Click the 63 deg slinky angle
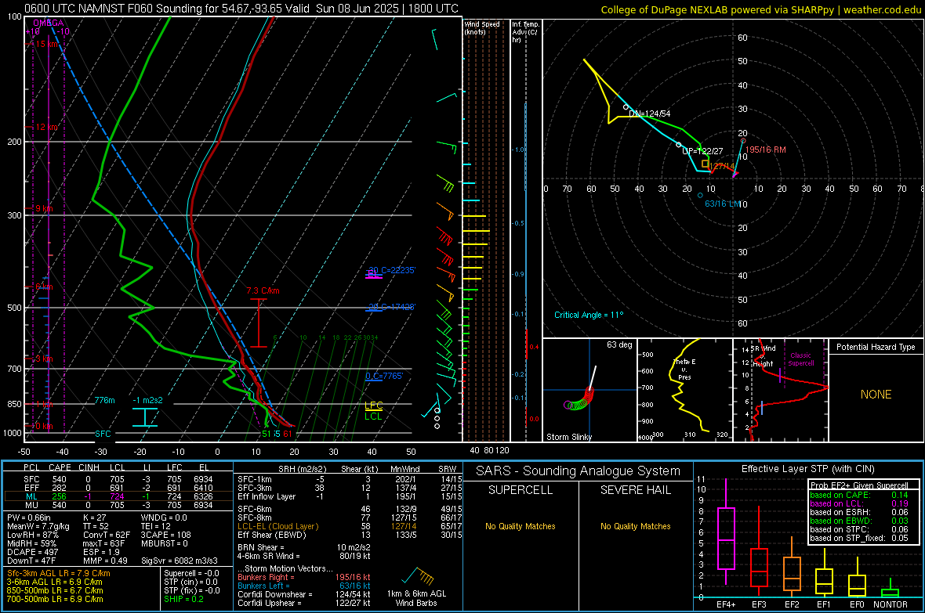This screenshot has width=925, height=613. point(619,344)
